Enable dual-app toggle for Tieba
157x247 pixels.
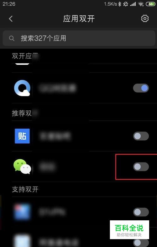pos(141,136)
